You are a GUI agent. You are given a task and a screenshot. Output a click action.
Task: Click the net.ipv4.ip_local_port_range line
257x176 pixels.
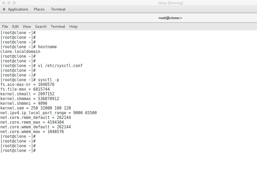tap(49, 112)
